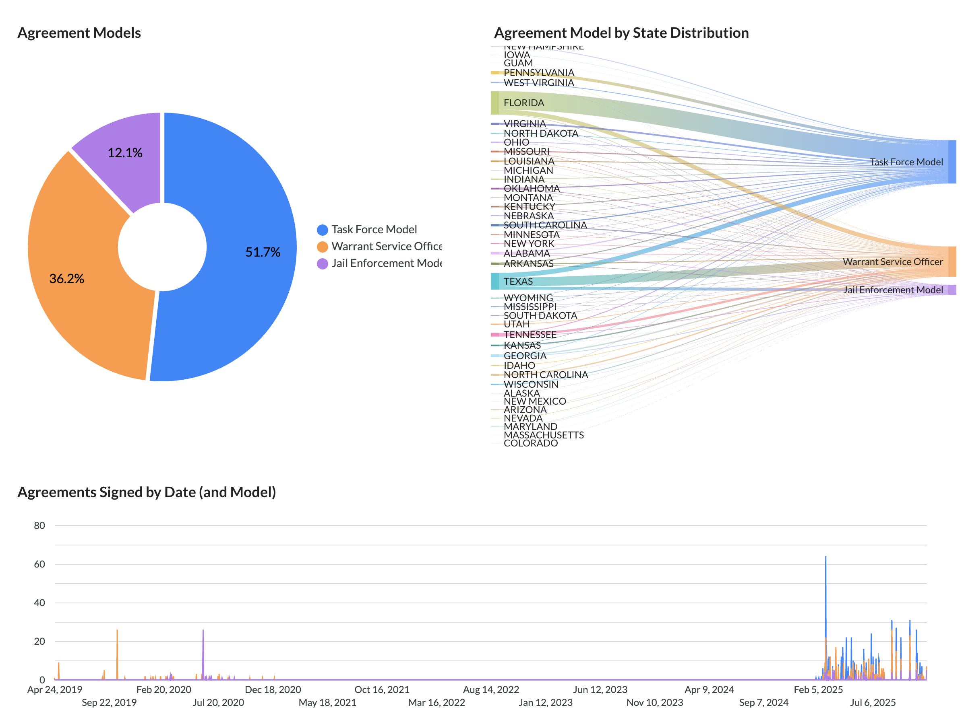964x720 pixels.
Task: Toggle Task Force Model legend label
Action: coord(374,229)
